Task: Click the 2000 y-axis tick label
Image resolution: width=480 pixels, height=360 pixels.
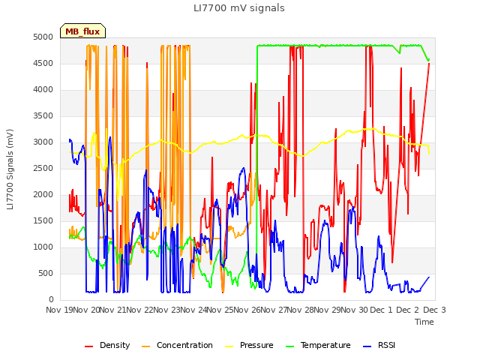Action: click(43, 195)
